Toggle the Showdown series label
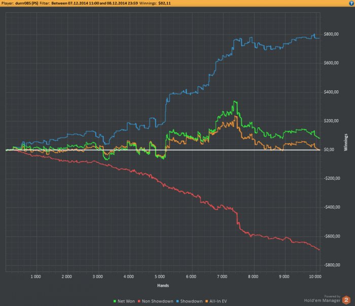Image resolution: width=355 pixels, height=306 pixels. click(191, 301)
